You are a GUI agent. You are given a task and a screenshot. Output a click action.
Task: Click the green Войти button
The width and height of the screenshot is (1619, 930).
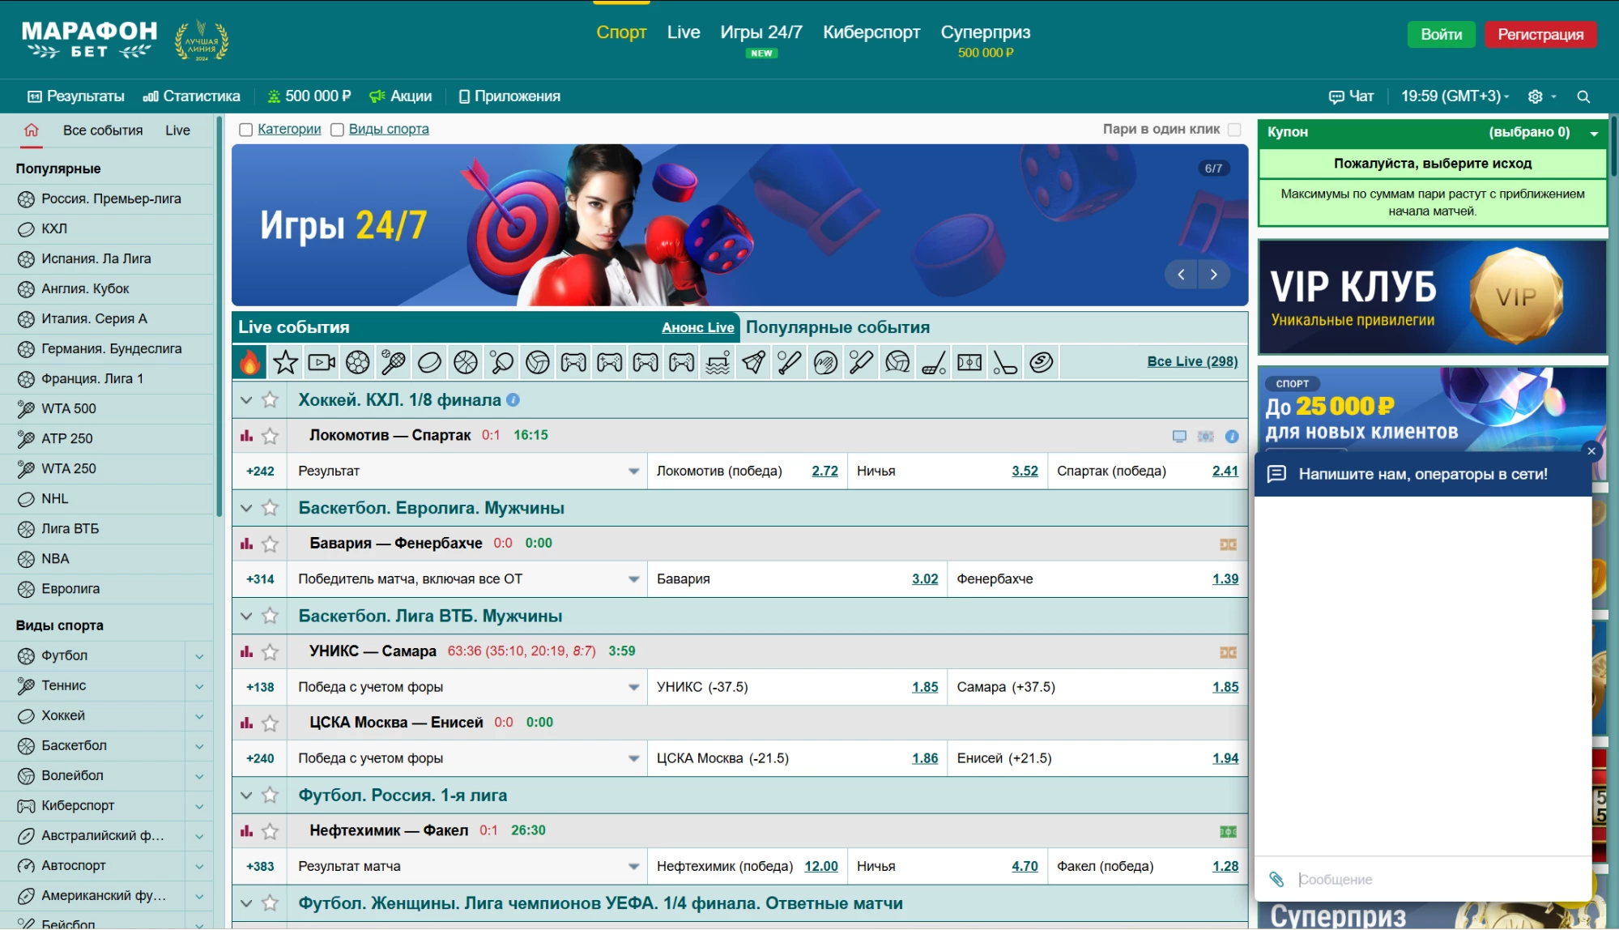point(1441,34)
